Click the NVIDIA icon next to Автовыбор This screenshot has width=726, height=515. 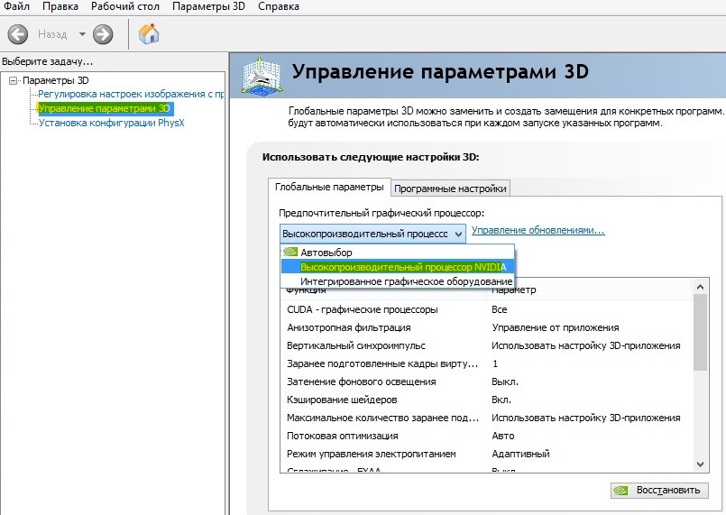(290, 252)
